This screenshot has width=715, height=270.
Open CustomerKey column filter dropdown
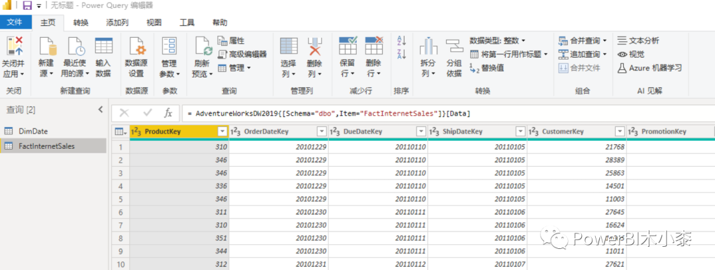(x=620, y=132)
